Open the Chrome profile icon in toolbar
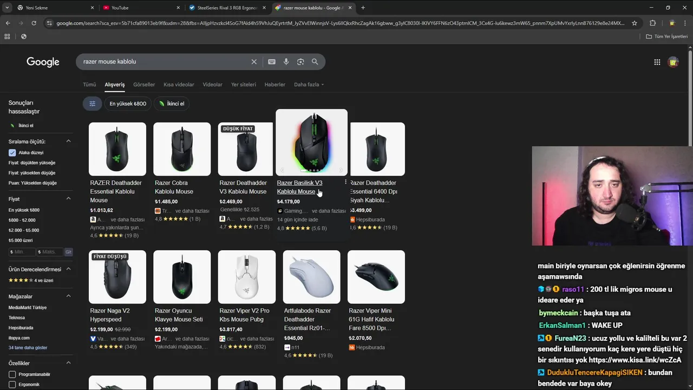The image size is (693, 390). [x=672, y=23]
